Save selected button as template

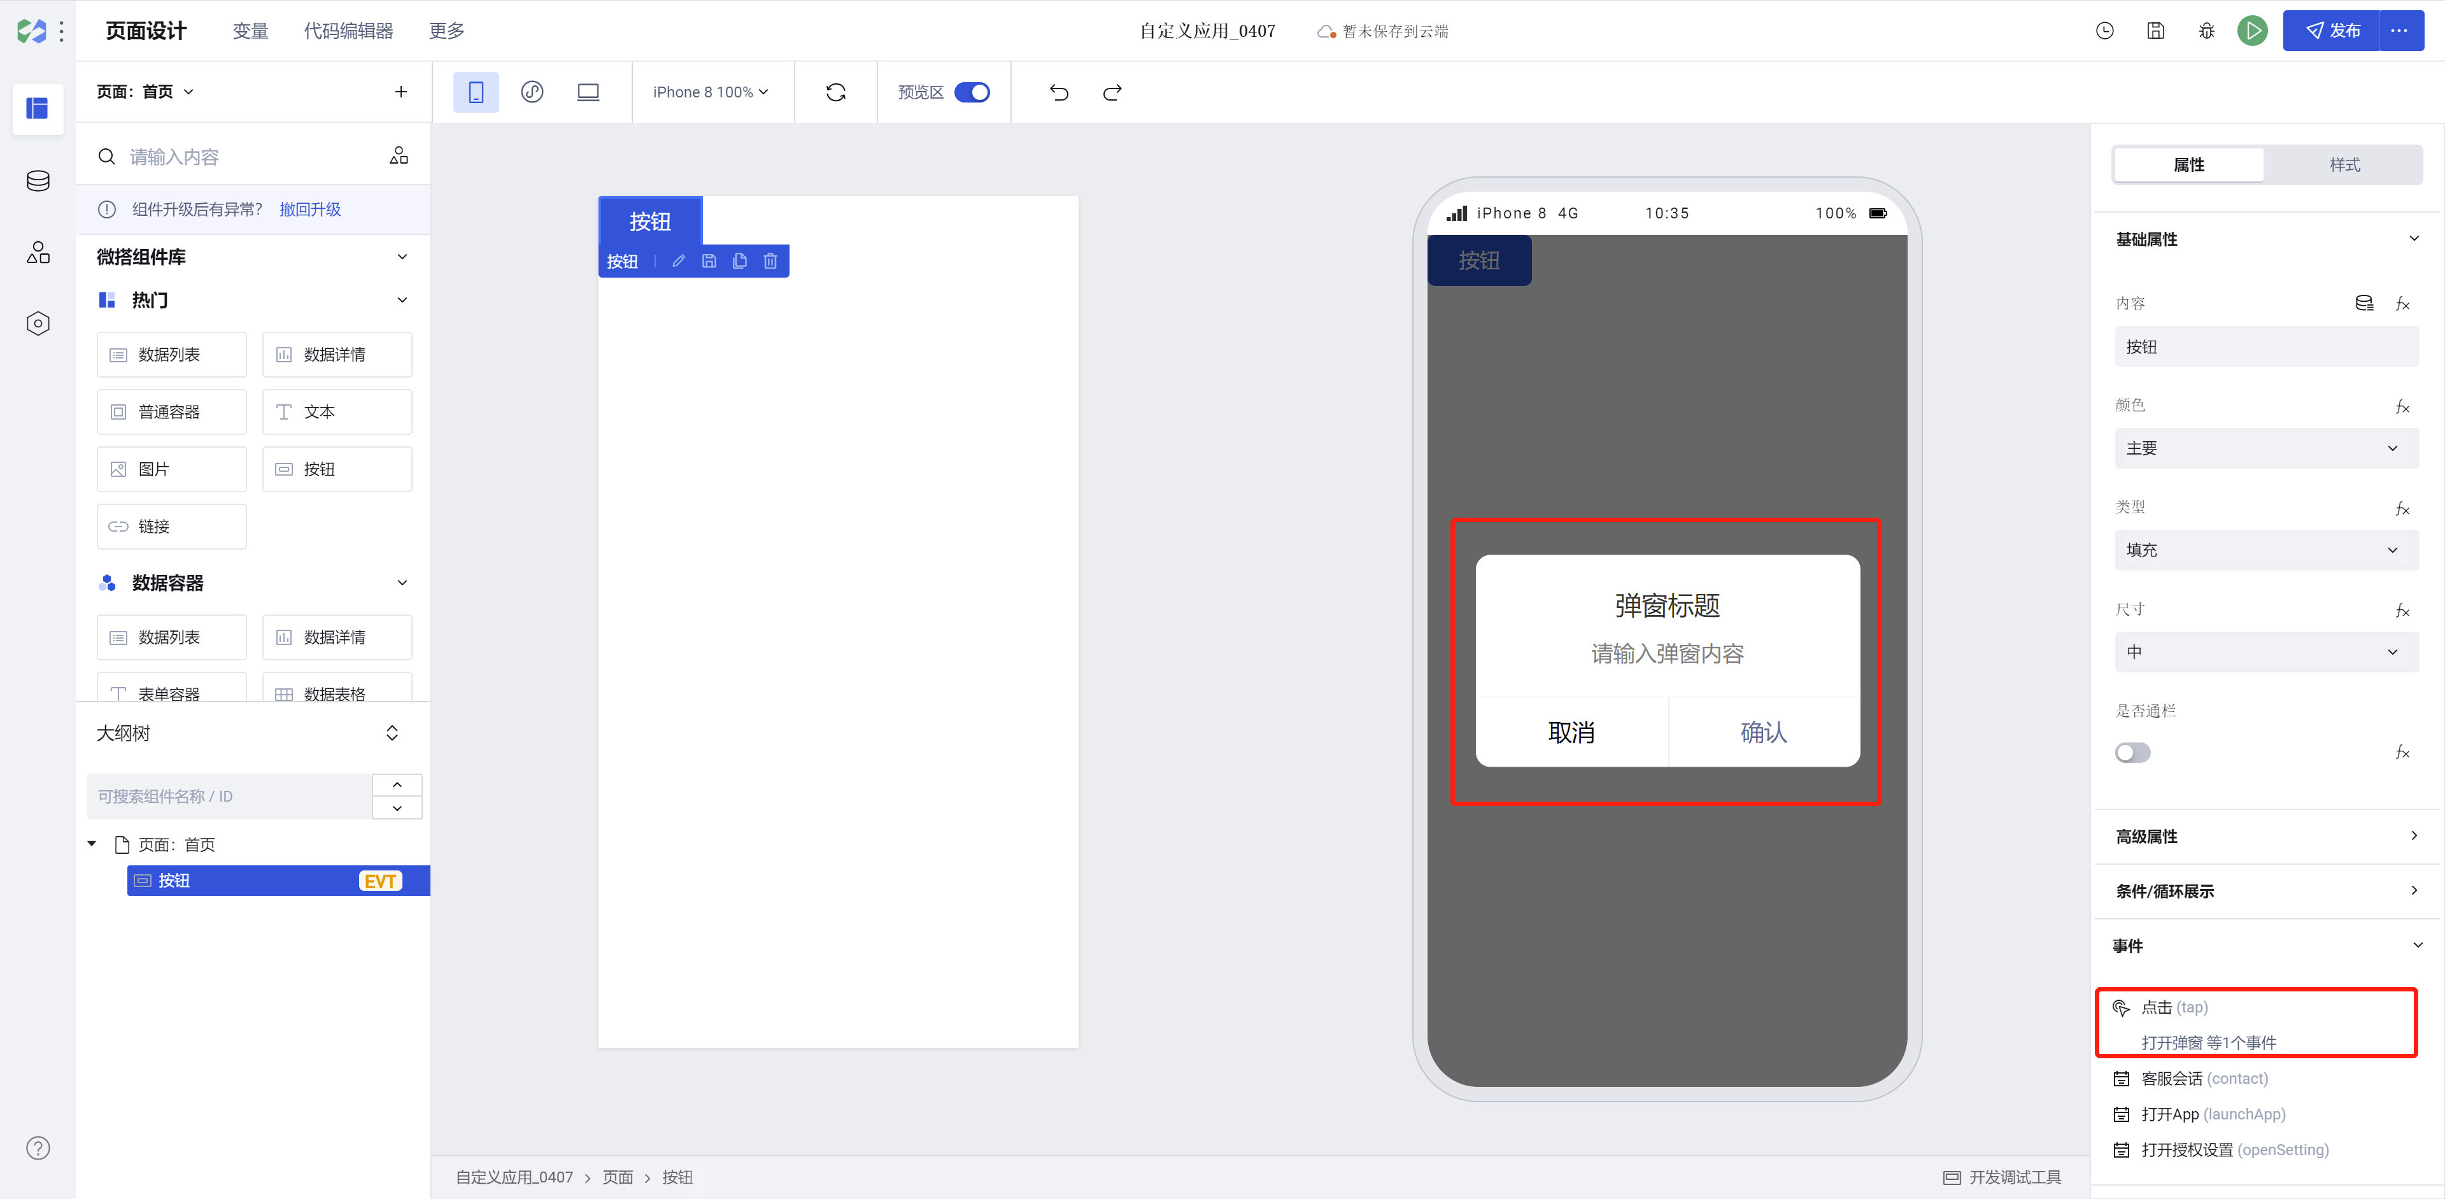709,261
